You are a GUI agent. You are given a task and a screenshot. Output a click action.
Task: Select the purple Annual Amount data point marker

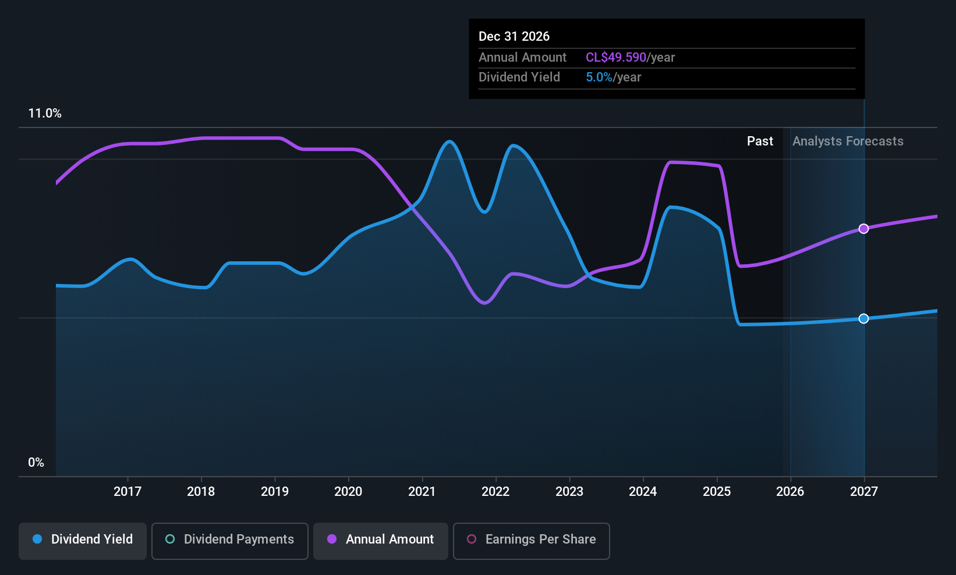click(864, 229)
